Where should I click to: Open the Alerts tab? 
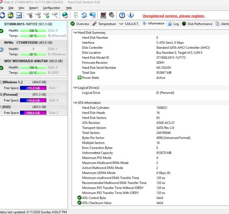(222, 24)
